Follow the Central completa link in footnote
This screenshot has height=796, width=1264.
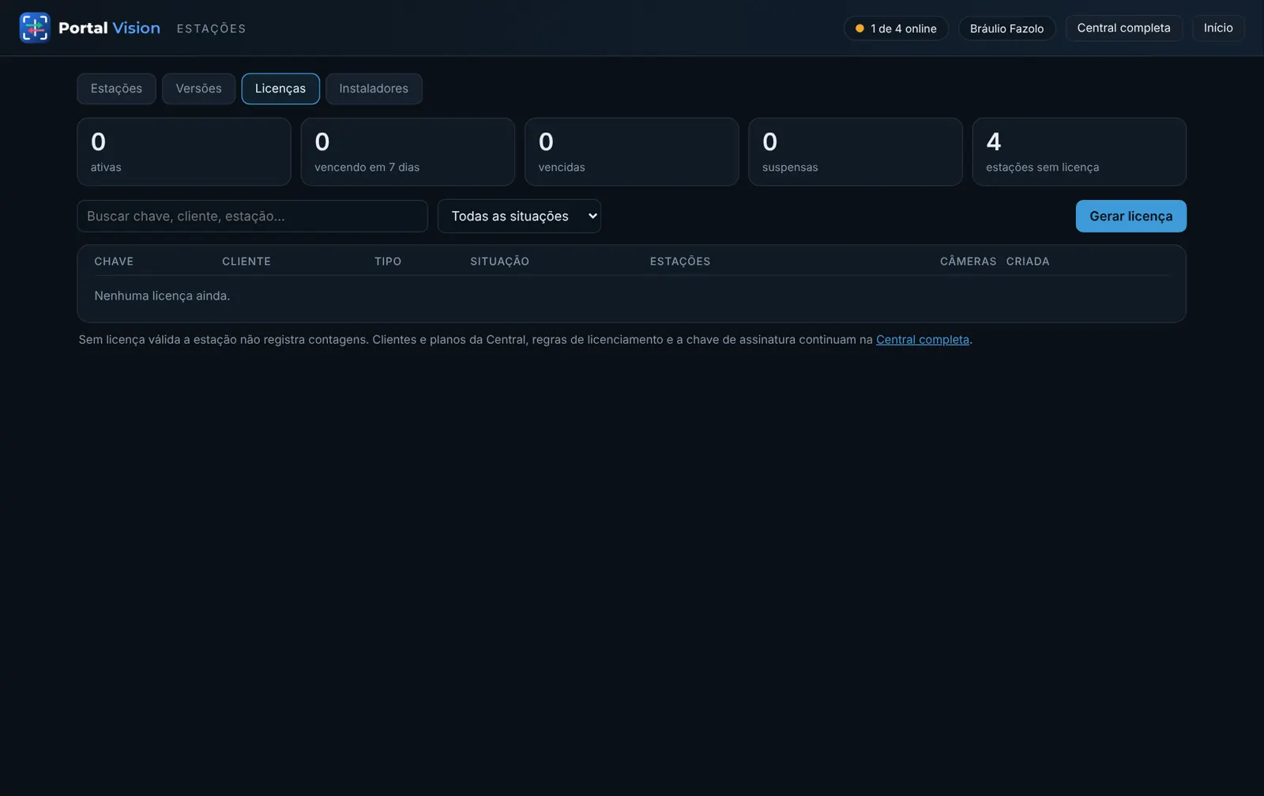pos(922,339)
